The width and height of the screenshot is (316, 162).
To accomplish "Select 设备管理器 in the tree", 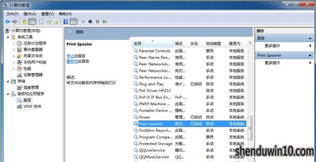I will click(x=33, y=75).
